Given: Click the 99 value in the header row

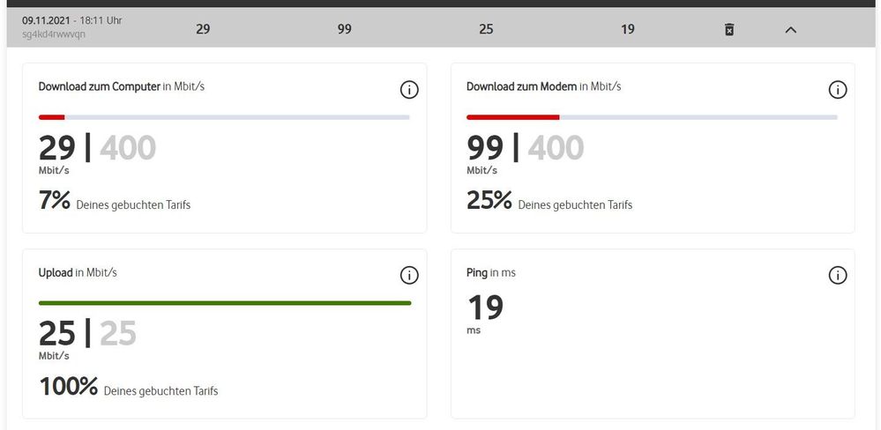Looking at the screenshot, I should tap(345, 29).
